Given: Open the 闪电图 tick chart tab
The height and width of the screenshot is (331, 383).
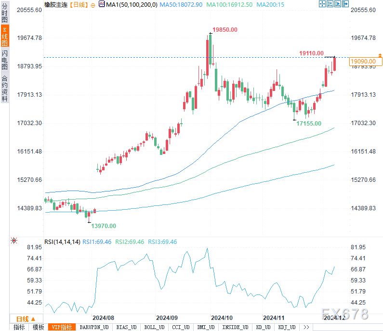Looking at the screenshot, I should tap(4, 60).
